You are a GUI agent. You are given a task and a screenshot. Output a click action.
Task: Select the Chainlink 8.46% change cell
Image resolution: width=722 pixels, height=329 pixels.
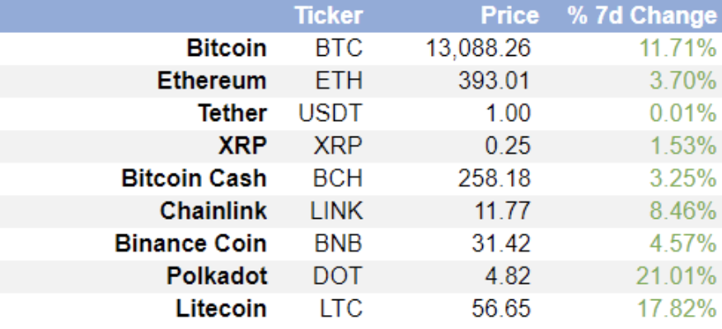683,211
